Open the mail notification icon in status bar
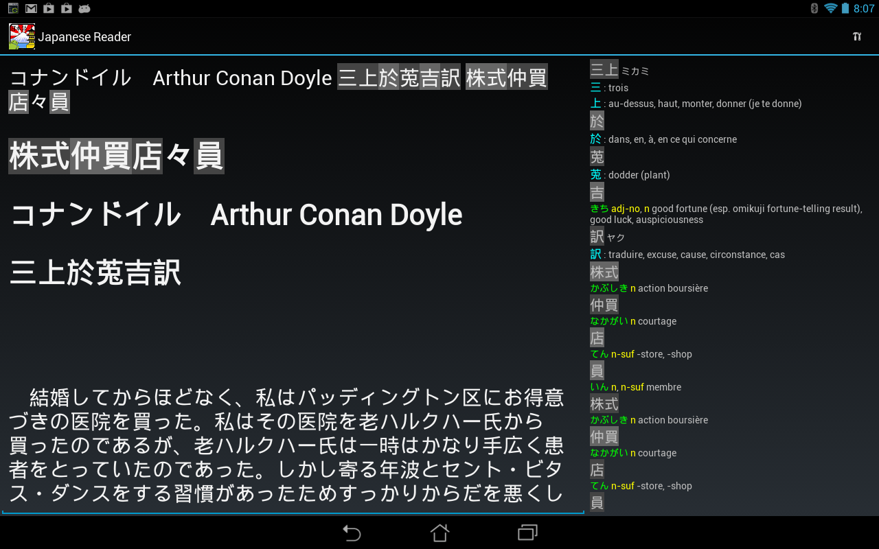 pos(31,8)
